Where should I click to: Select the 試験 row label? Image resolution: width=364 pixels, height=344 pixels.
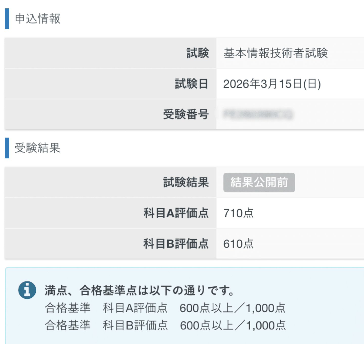tap(198, 53)
